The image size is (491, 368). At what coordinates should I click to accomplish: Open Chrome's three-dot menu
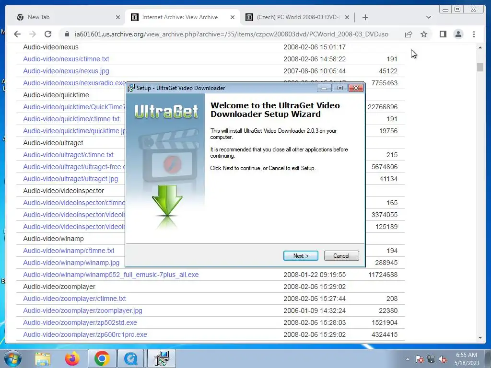(x=474, y=34)
